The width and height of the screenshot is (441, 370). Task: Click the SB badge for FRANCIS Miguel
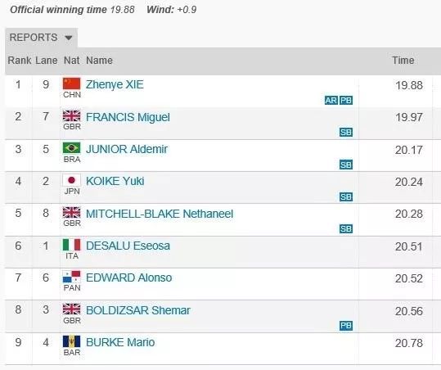346,133
